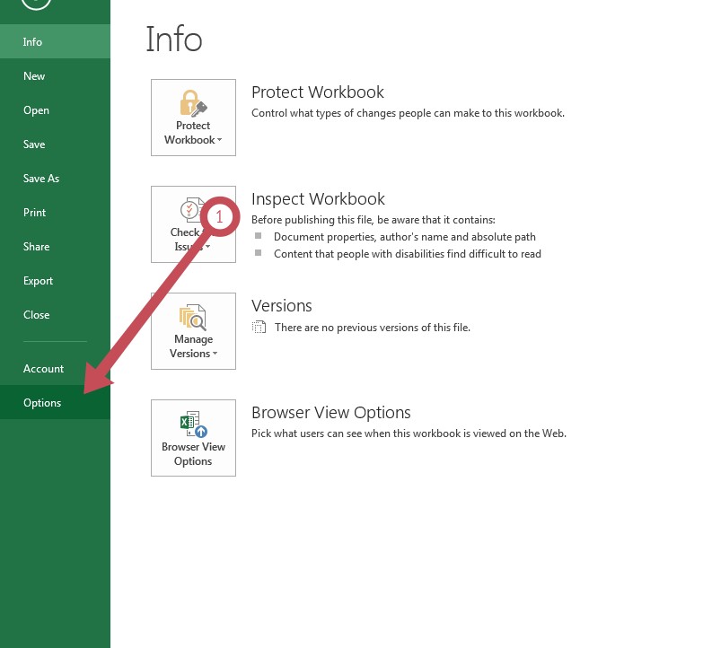Image resolution: width=703 pixels, height=648 pixels.
Task: Select New in the backstage menu
Action: pos(55,75)
